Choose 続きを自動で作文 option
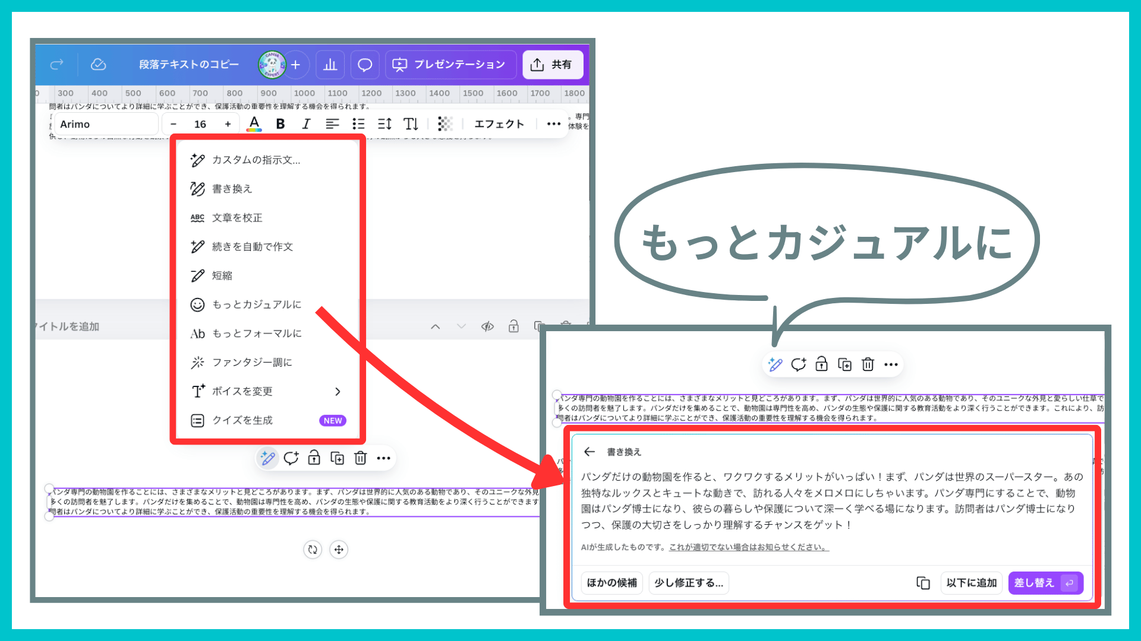This screenshot has width=1141, height=641. pyautogui.click(x=267, y=246)
